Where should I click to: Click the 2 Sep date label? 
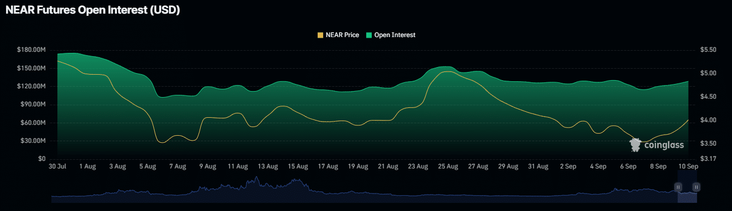[568, 166]
